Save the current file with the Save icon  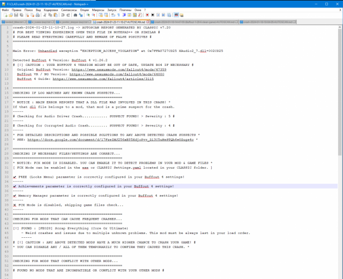(16, 15)
